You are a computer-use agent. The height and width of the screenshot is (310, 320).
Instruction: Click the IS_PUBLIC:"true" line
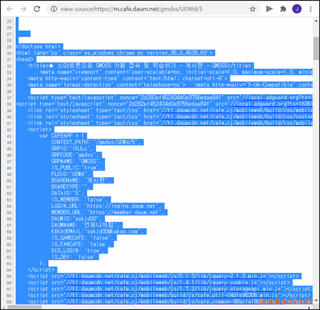[77, 167]
